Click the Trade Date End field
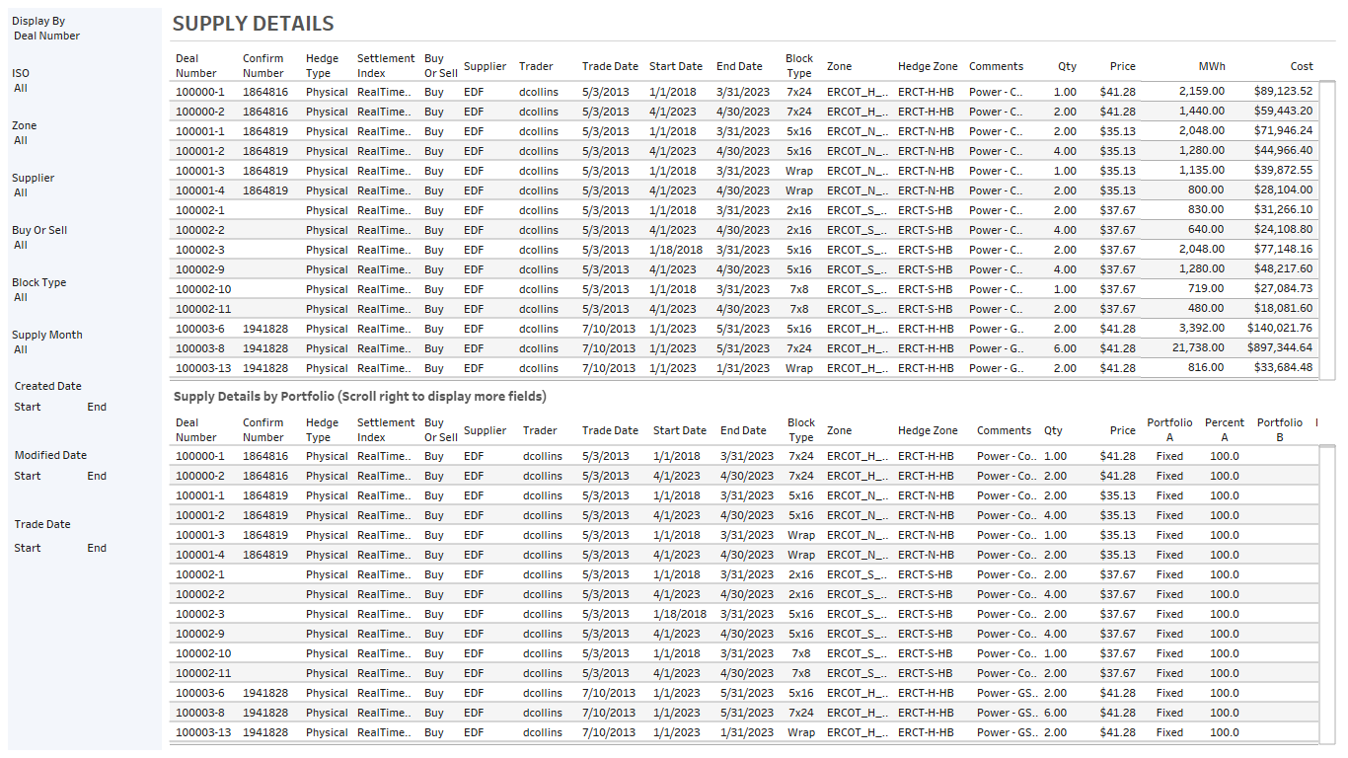The image size is (1348, 758). (96, 547)
